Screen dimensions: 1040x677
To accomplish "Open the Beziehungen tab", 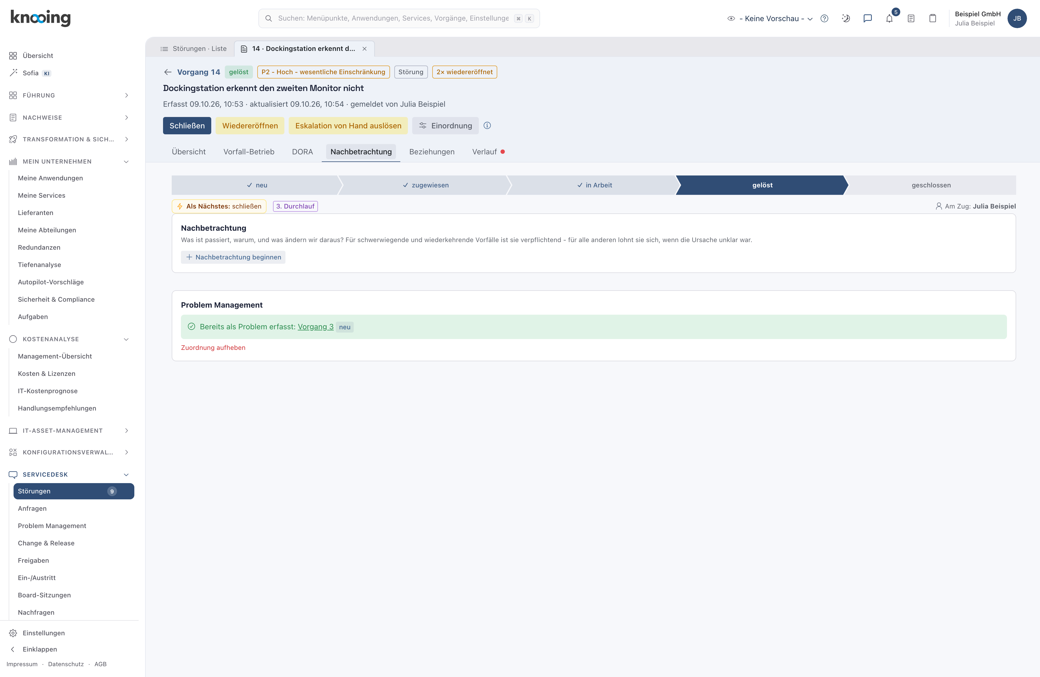I will [432, 152].
